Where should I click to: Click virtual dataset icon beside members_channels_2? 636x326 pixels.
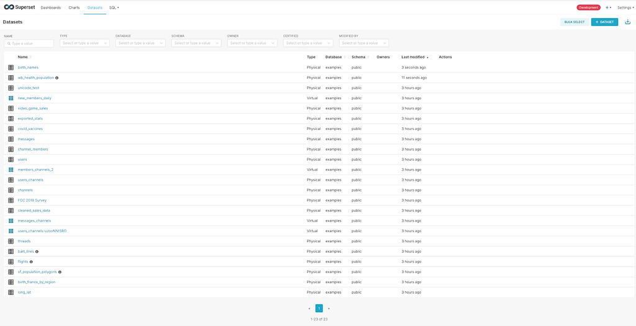pos(11,170)
